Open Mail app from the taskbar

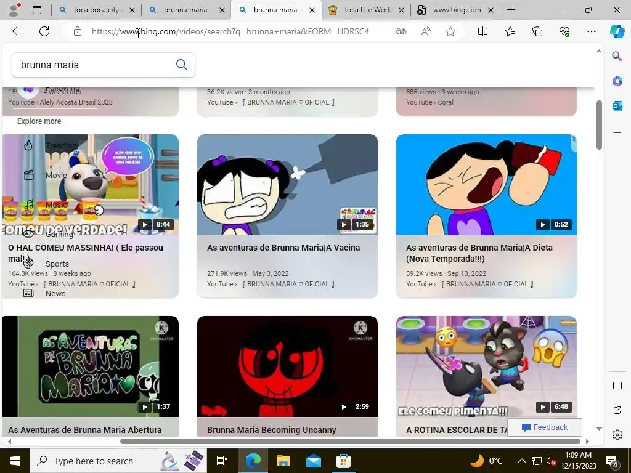pyautogui.click(x=314, y=461)
